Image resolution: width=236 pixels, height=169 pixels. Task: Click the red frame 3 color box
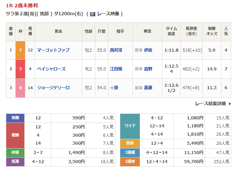coord(20,69)
